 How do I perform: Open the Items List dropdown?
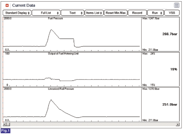pyautogui.click(x=94, y=13)
